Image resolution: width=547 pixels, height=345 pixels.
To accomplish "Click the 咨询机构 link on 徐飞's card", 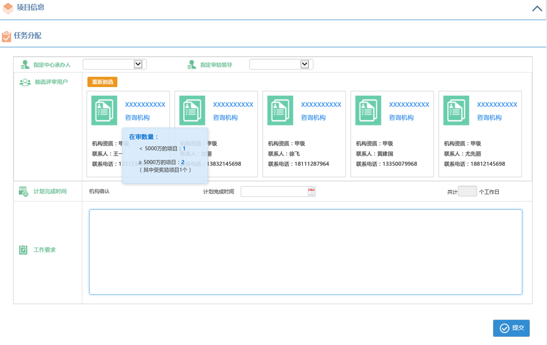I will point(313,118).
